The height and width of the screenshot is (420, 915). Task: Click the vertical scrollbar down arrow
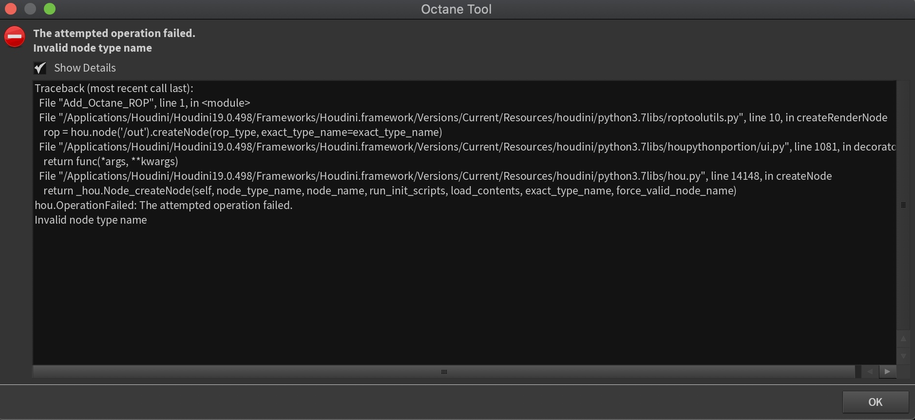(903, 356)
